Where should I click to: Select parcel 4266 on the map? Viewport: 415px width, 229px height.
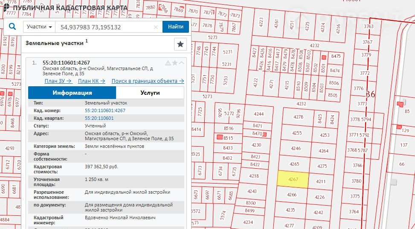pyautogui.click(x=291, y=195)
